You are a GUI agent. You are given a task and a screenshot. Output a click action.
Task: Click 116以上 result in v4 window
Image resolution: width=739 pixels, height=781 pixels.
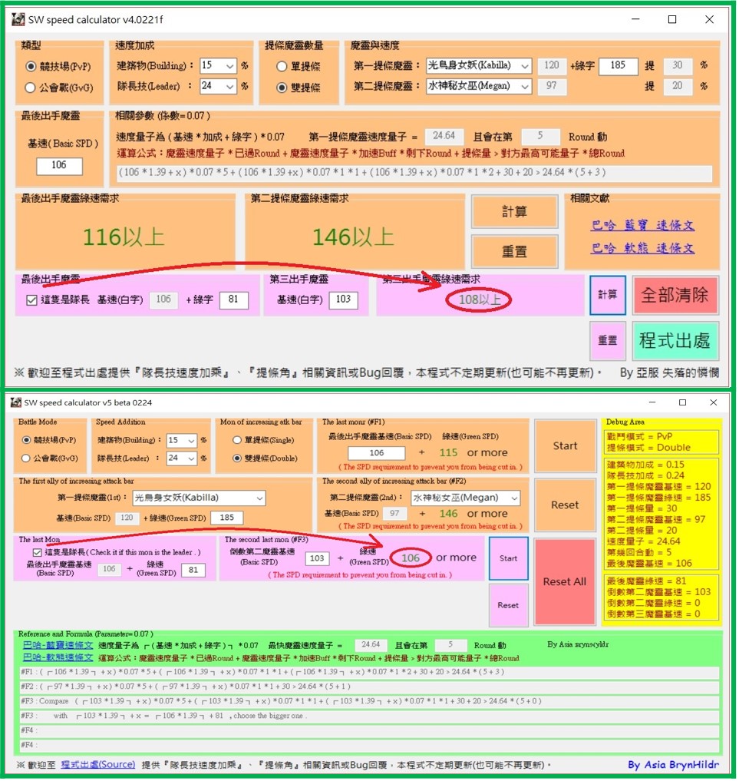point(124,237)
